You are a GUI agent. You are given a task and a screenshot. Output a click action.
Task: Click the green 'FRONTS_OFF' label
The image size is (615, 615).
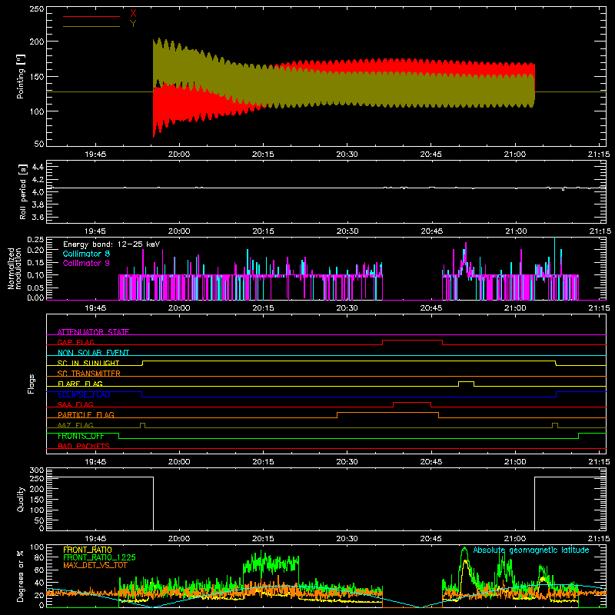pyautogui.click(x=81, y=436)
